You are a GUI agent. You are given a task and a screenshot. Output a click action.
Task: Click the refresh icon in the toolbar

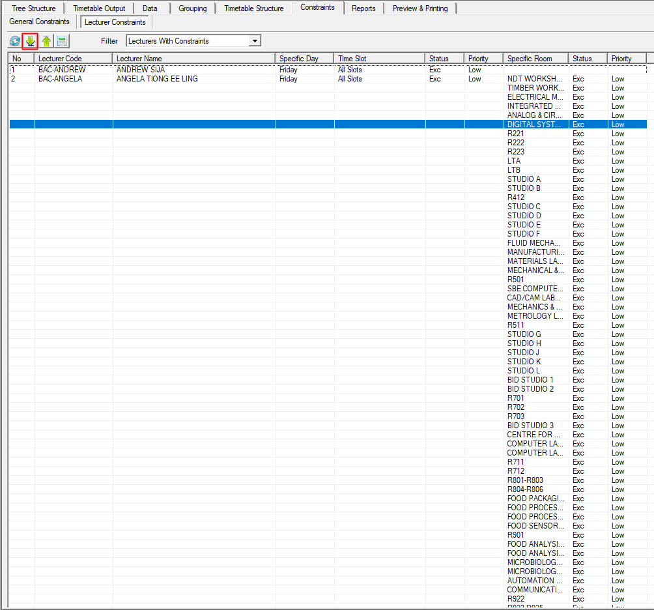coord(14,41)
